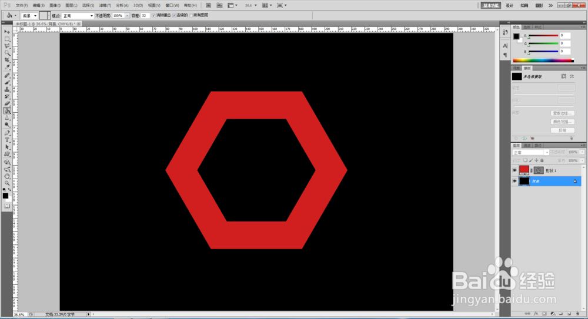Viewport: 588px width, 319px height.
Task: Click the 蒙版边缘... button
Action: pyautogui.click(x=563, y=113)
